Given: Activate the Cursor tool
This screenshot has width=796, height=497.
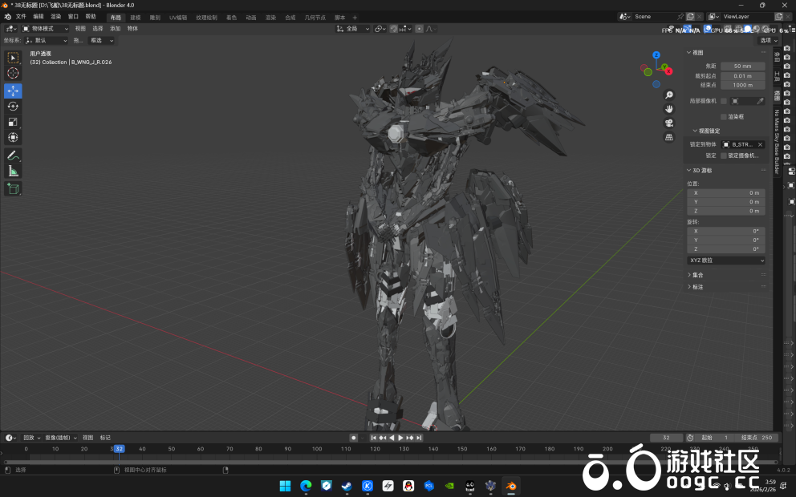Looking at the screenshot, I should coord(13,74).
